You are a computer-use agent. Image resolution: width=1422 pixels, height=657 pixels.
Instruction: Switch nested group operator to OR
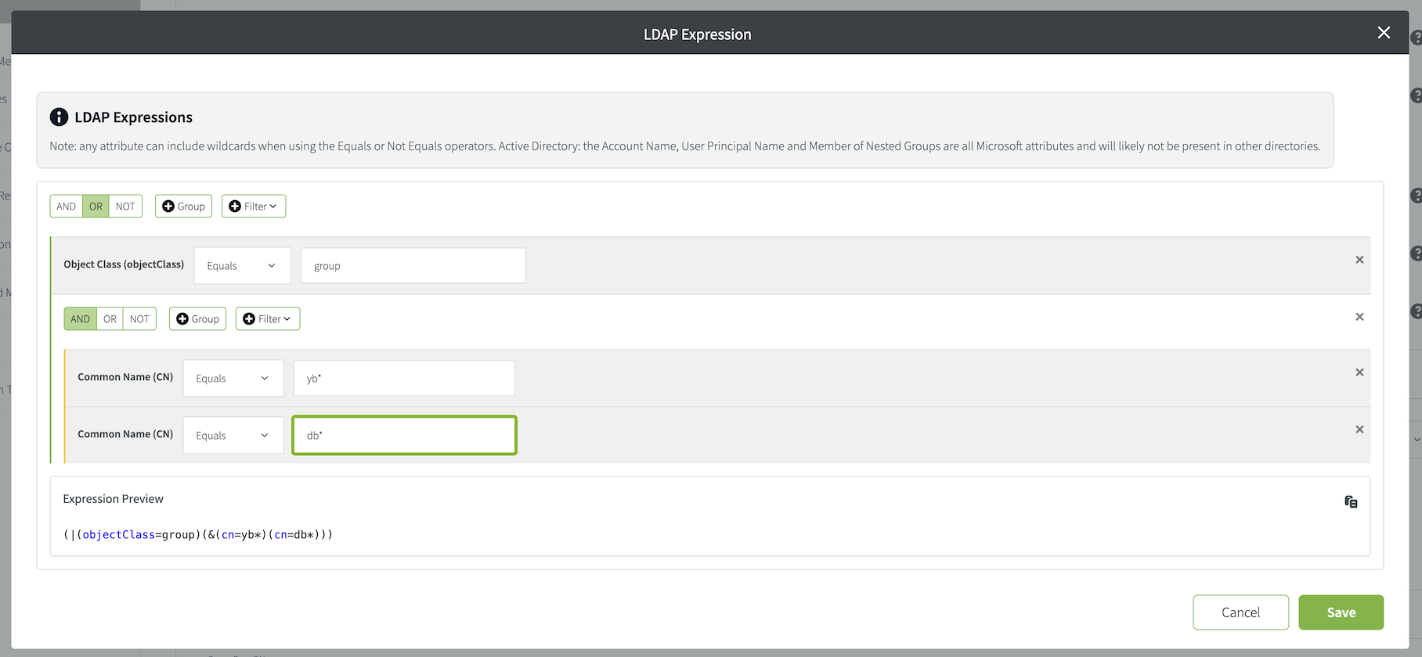click(x=110, y=319)
